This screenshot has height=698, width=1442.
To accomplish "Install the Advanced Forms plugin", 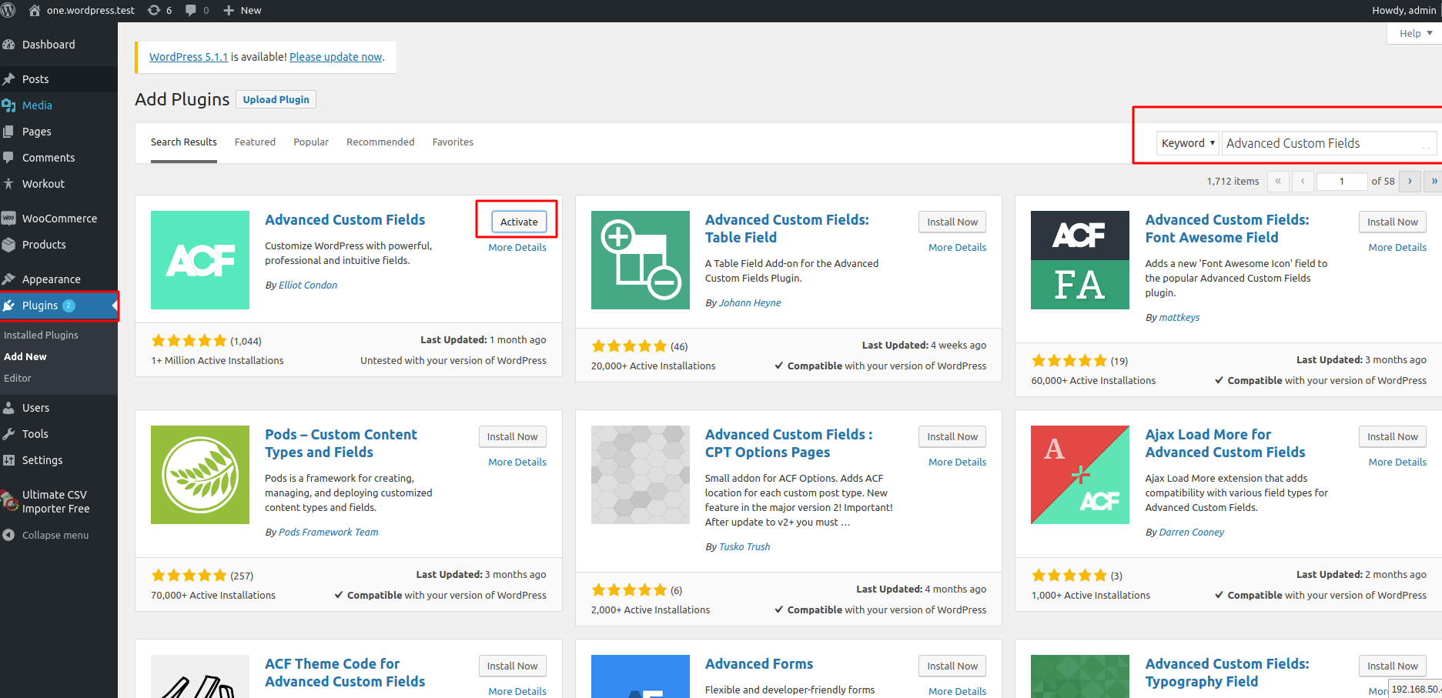I will (952, 666).
